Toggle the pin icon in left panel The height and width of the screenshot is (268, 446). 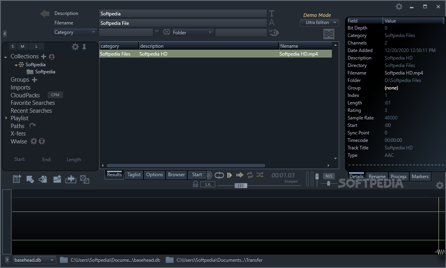click(84, 47)
